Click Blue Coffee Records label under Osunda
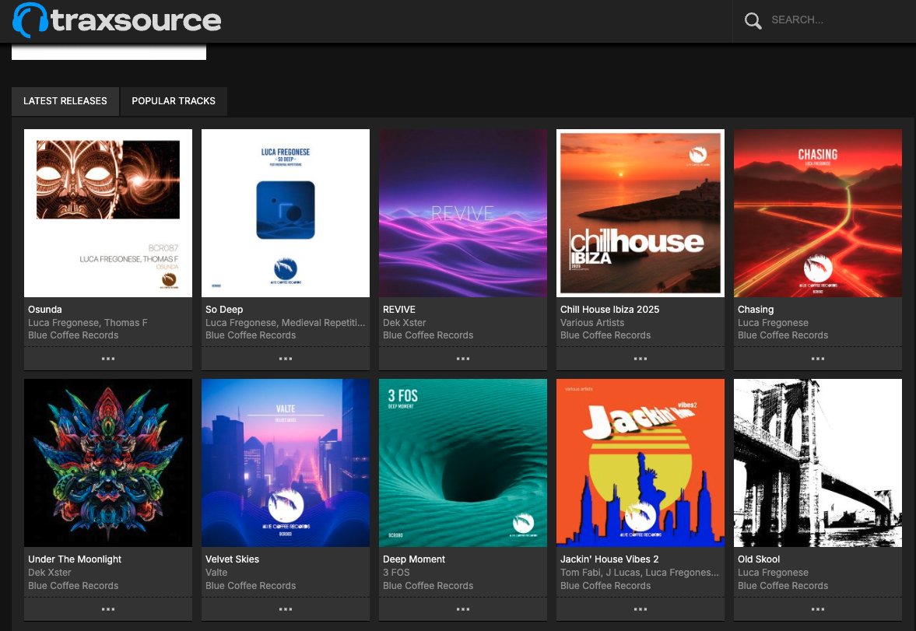 pyautogui.click(x=73, y=335)
